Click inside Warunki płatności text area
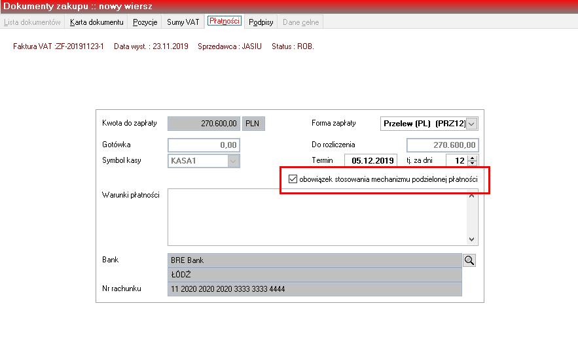 [317, 217]
